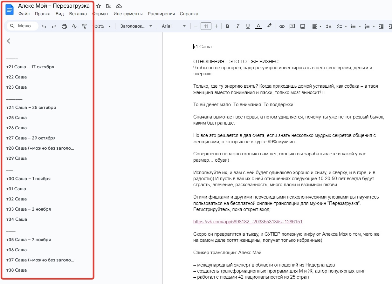The width and height of the screenshot is (392, 284).
Task: Click the Undo arrow icon
Action: point(44,26)
